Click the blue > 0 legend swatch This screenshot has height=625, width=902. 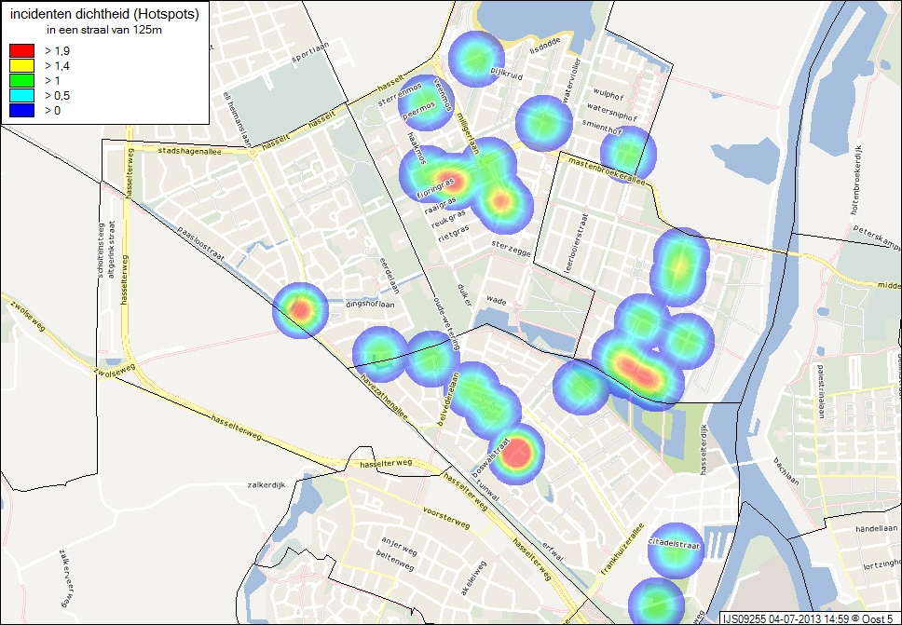(x=20, y=111)
